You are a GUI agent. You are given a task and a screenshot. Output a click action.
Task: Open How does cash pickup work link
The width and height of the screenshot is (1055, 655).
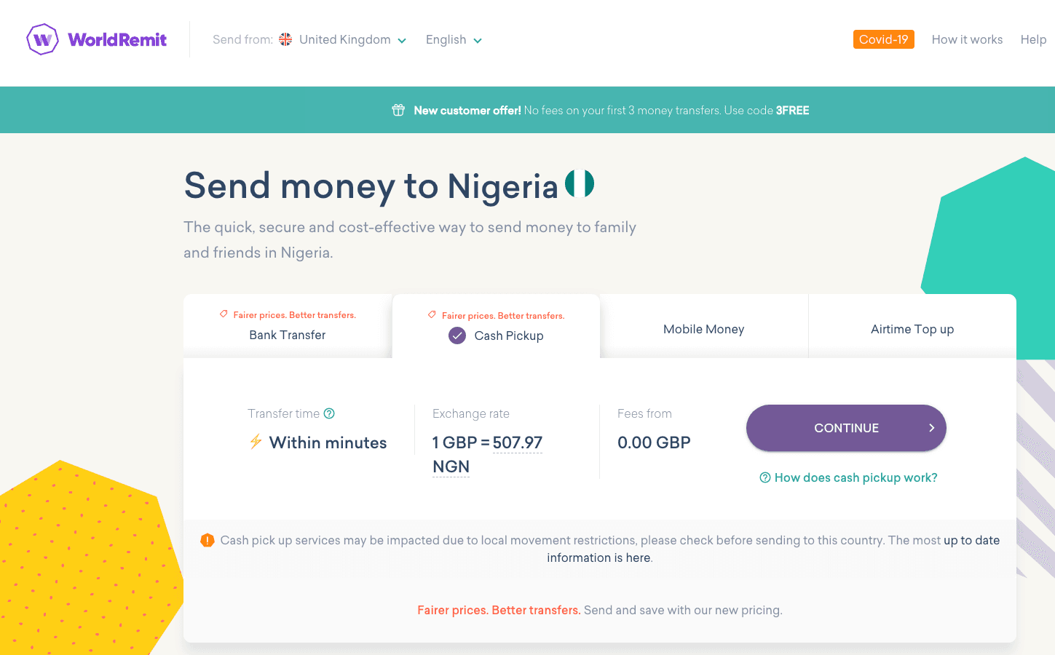(x=856, y=477)
